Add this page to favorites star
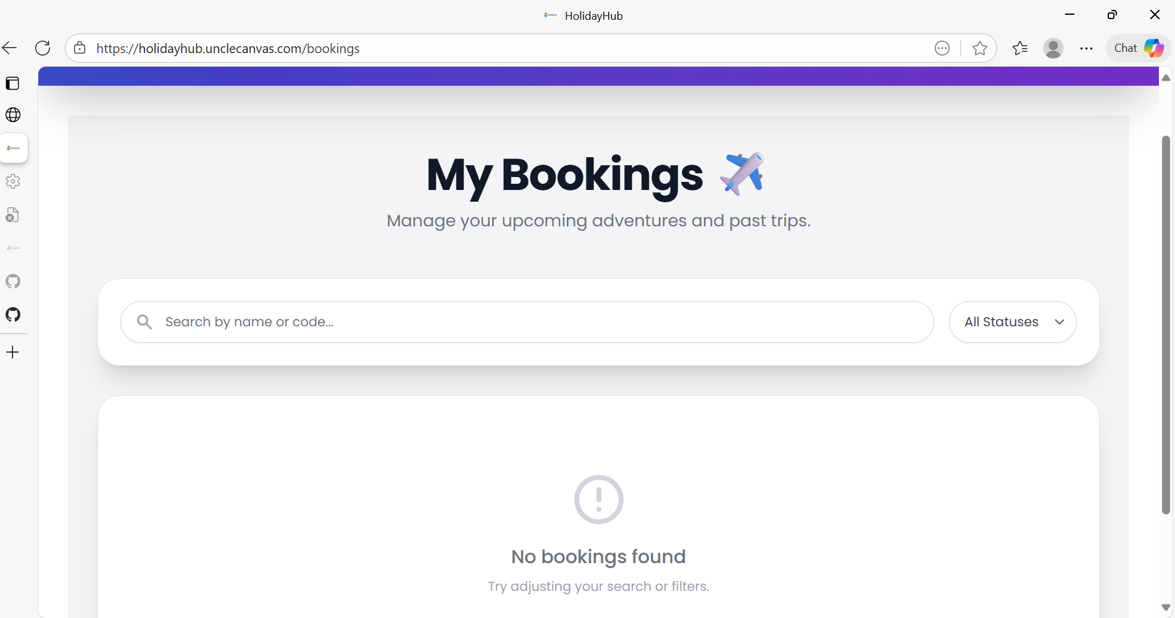 click(979, 48)
